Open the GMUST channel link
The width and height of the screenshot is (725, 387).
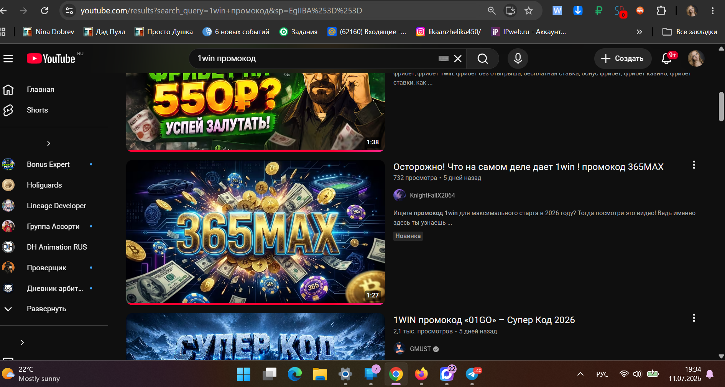pyautogui.click(x=420, y=349)
